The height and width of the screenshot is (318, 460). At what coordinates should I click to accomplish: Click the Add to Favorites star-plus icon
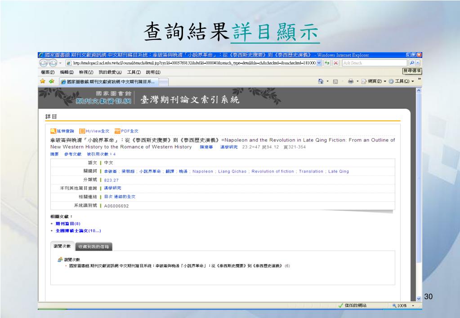coord(52,81)
